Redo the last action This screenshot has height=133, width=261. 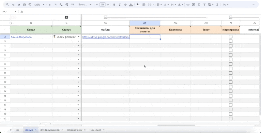point(19,5)
